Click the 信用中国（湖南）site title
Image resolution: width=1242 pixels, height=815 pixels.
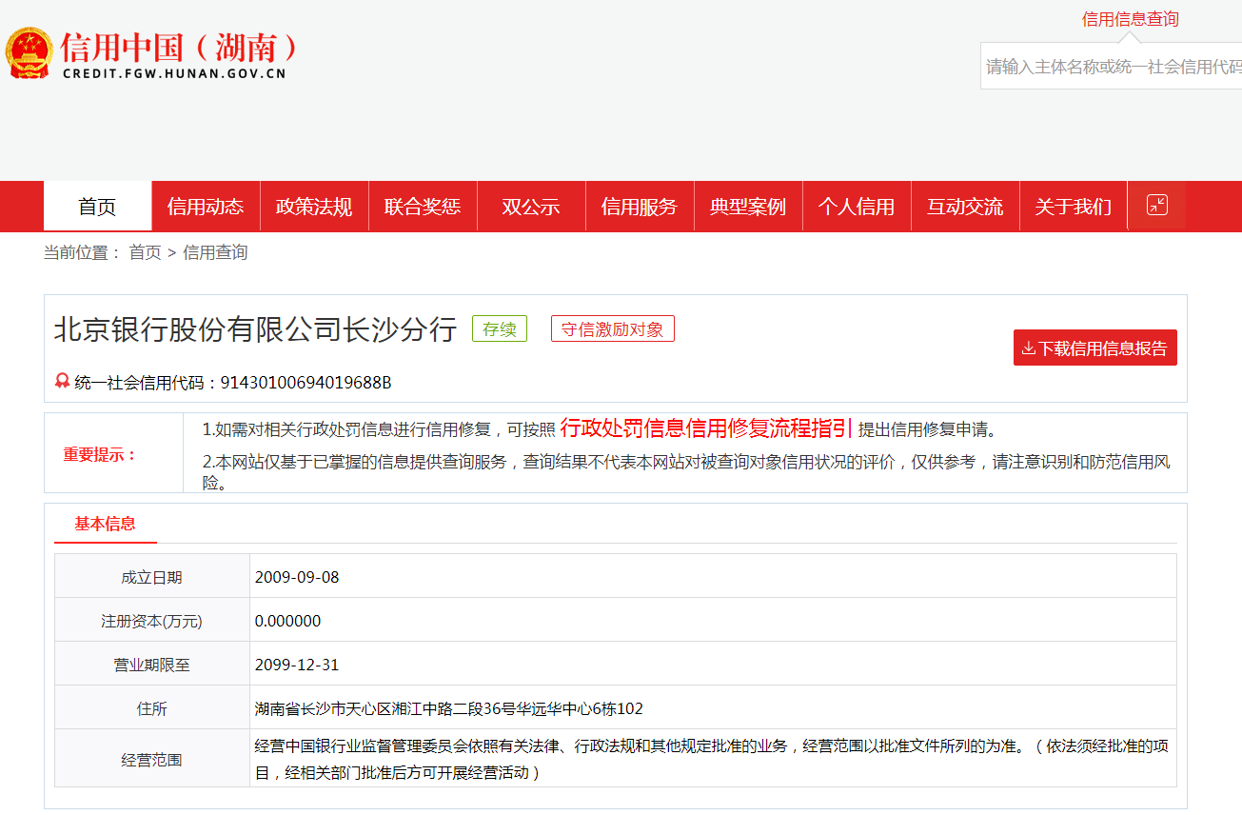pos(179,46)
